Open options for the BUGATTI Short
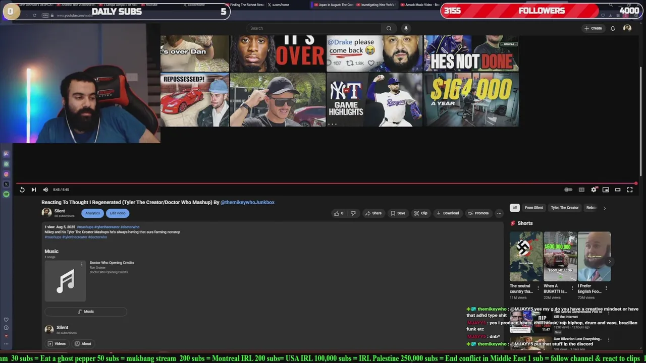Viewport: 646px width, 363px height. pos(572,288)
